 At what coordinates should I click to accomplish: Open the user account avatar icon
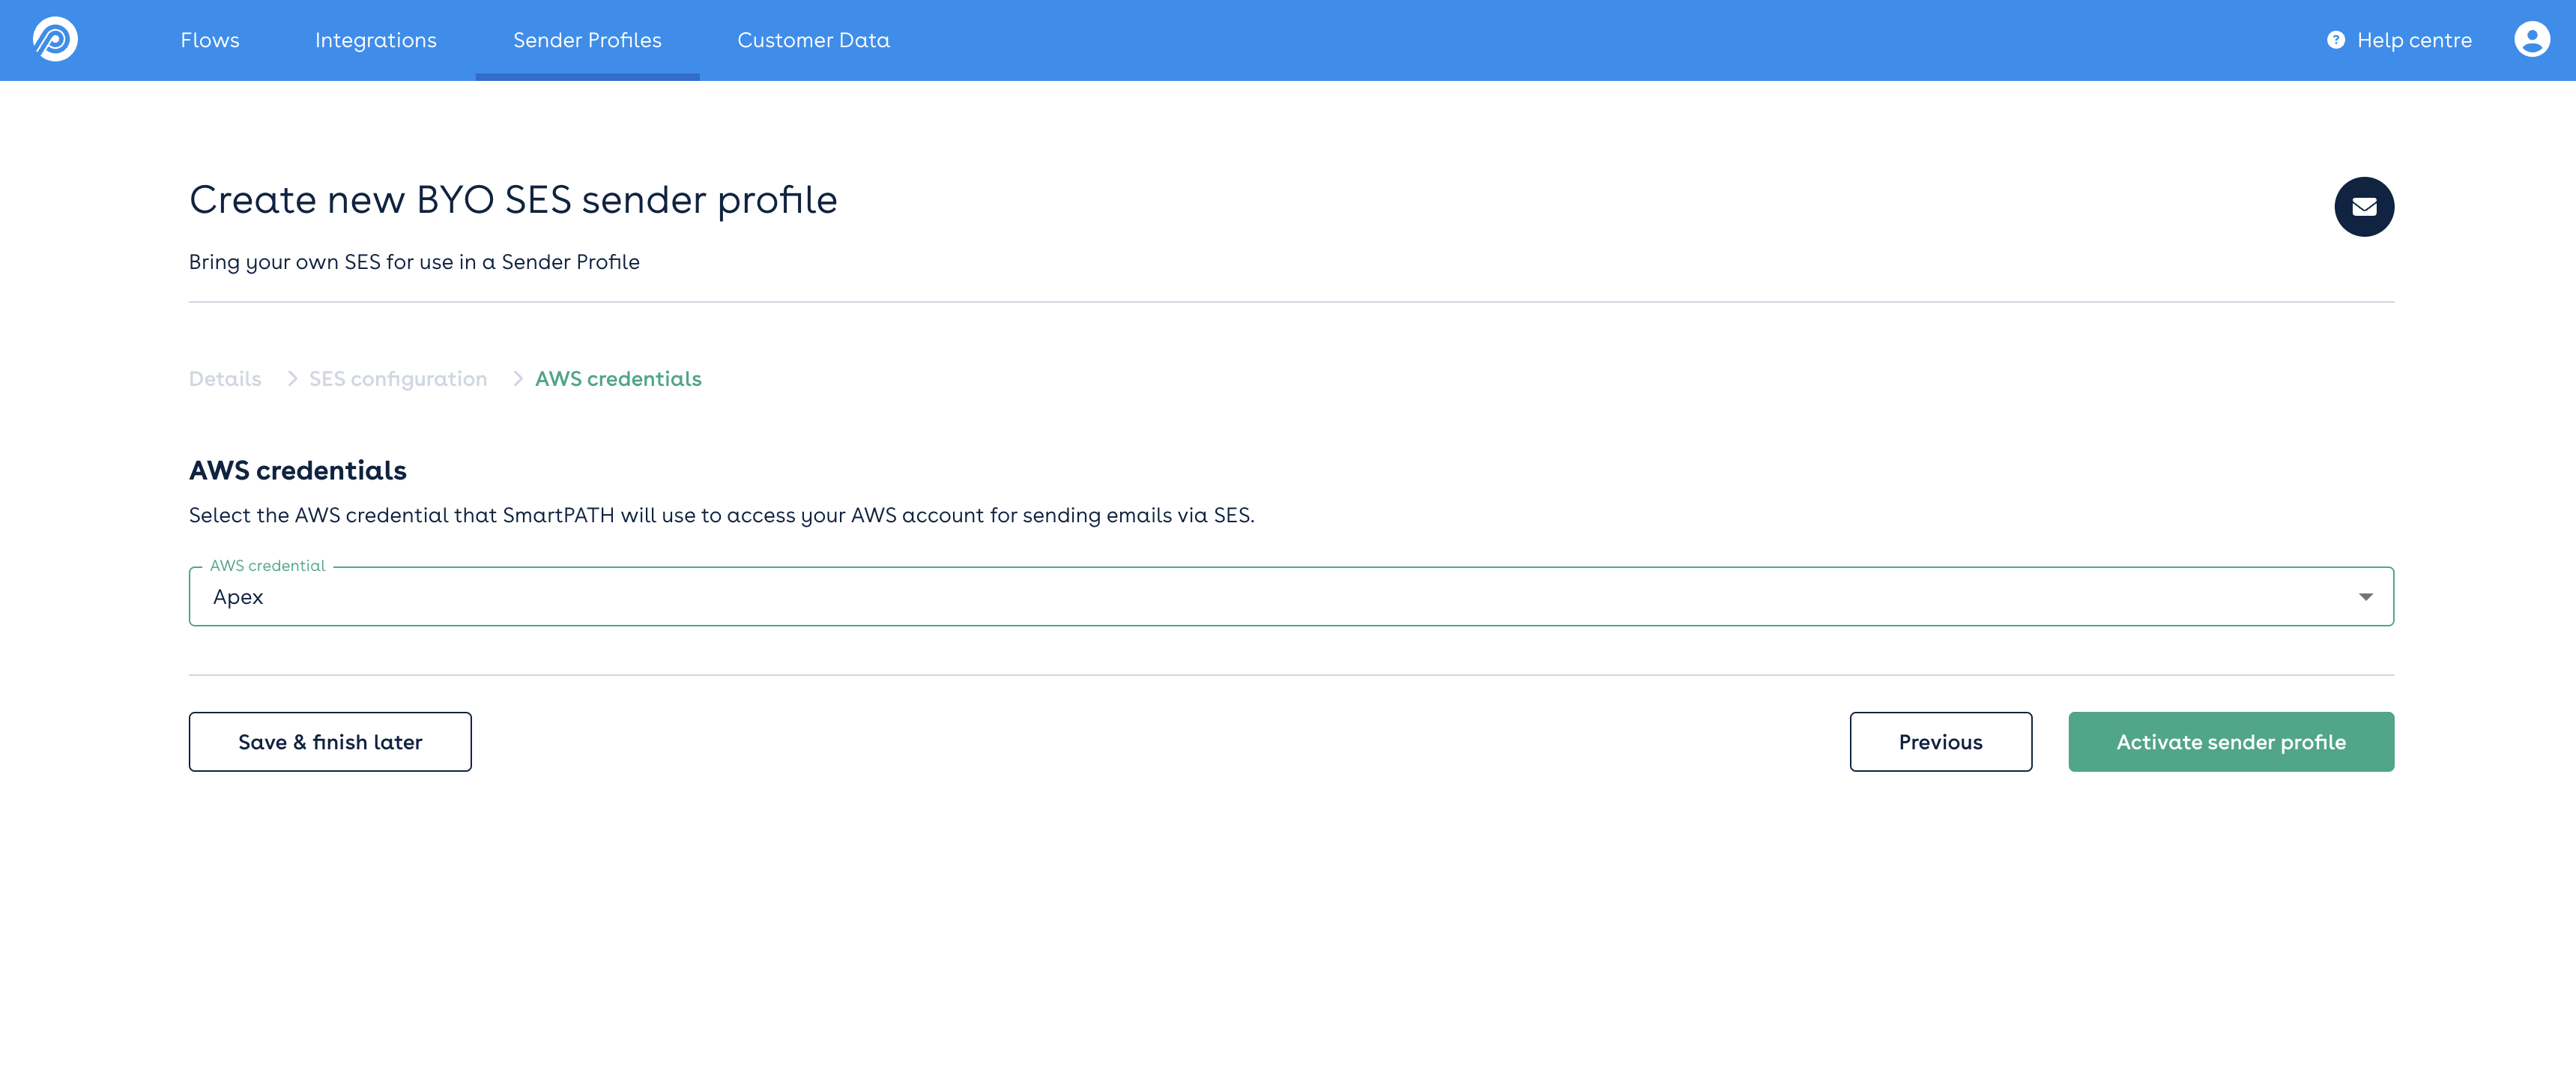tap(2531, 40)
